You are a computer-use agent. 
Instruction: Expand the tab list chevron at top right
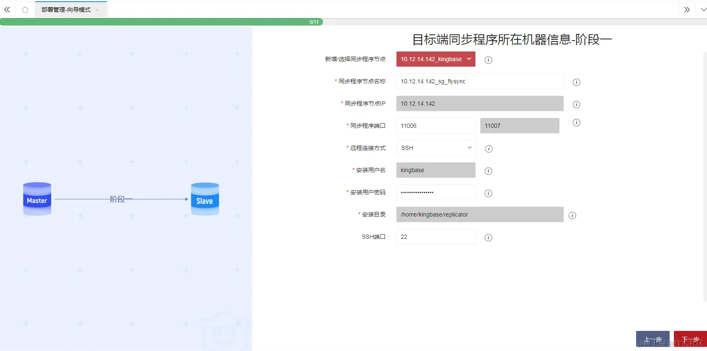(x=703, y=10)
